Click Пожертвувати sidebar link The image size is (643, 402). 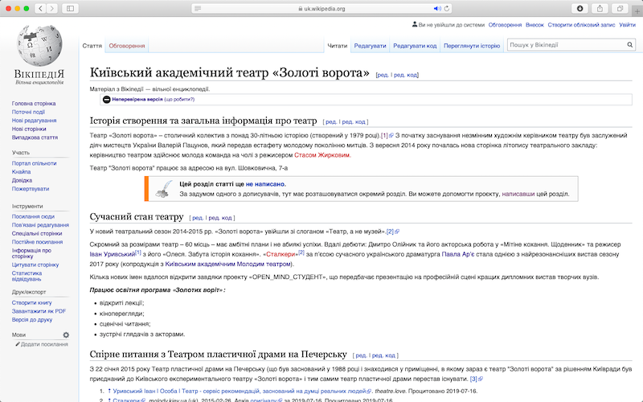[31, 189]
